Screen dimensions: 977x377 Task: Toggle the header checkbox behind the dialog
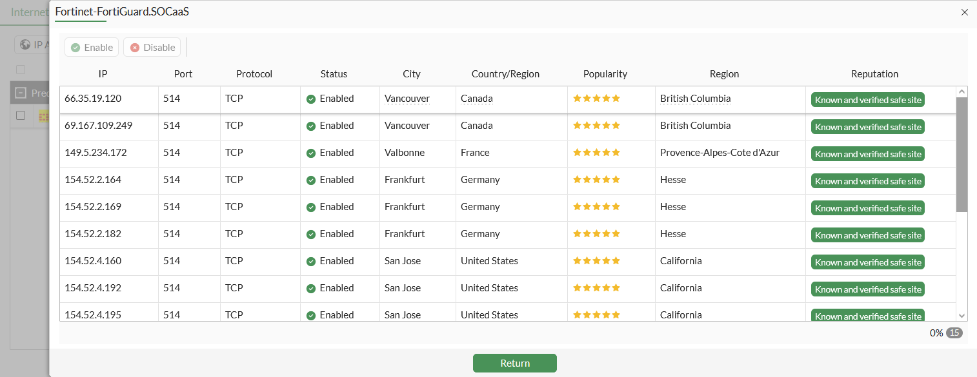[21, 70]
